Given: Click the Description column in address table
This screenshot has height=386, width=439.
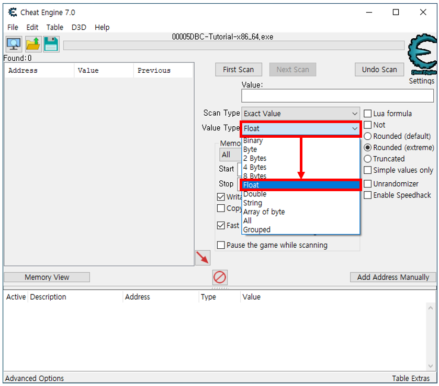Looking at the screenshot, I should click(75, 297).
